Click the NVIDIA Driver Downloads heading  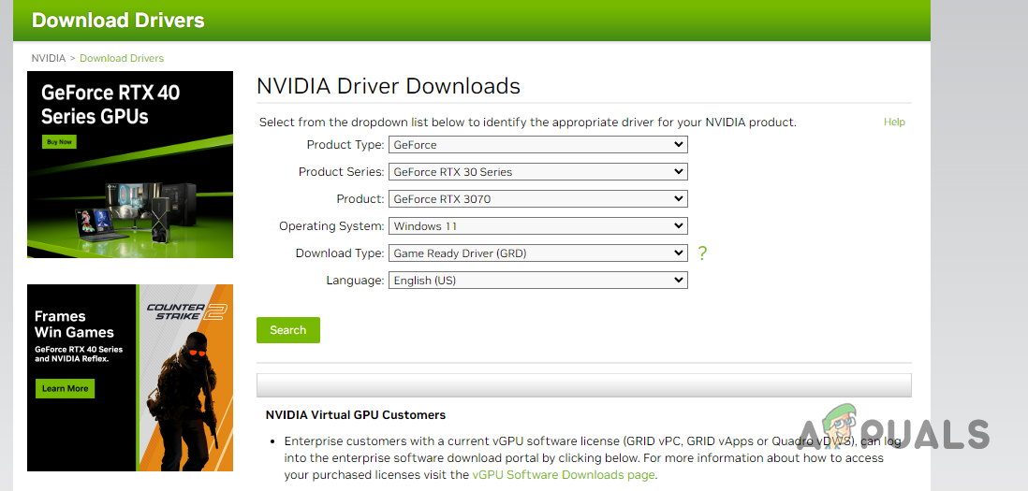pyautogui.click(x=389, y=86)
